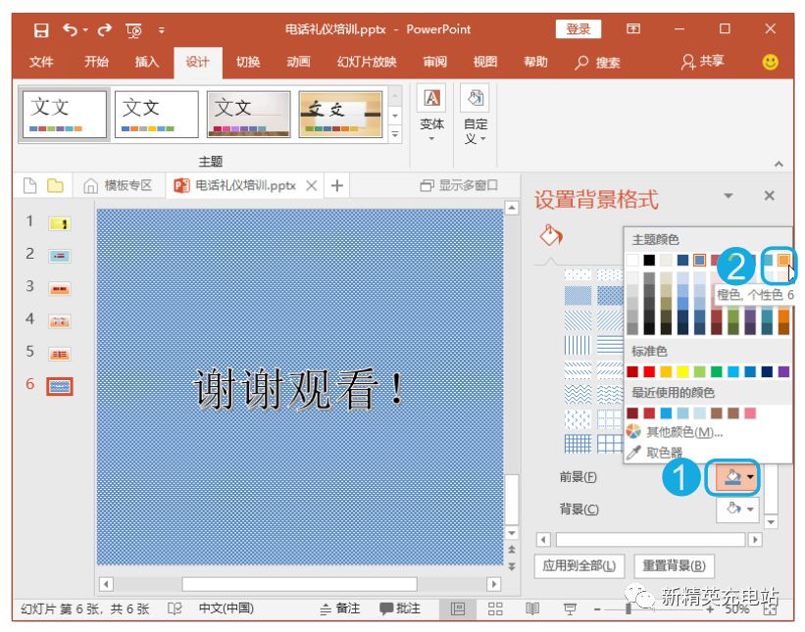Click the new document icon in tab bar
805x632 pixels.
(x=29, y=185)
